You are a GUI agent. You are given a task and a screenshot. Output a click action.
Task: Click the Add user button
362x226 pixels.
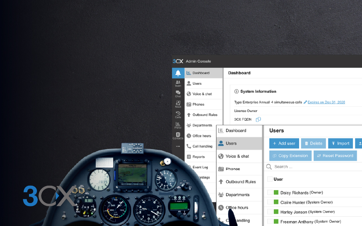(284, 143)
